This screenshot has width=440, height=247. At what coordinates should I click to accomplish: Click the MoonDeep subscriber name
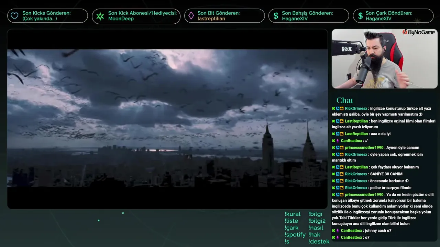[x=121, y=19]
